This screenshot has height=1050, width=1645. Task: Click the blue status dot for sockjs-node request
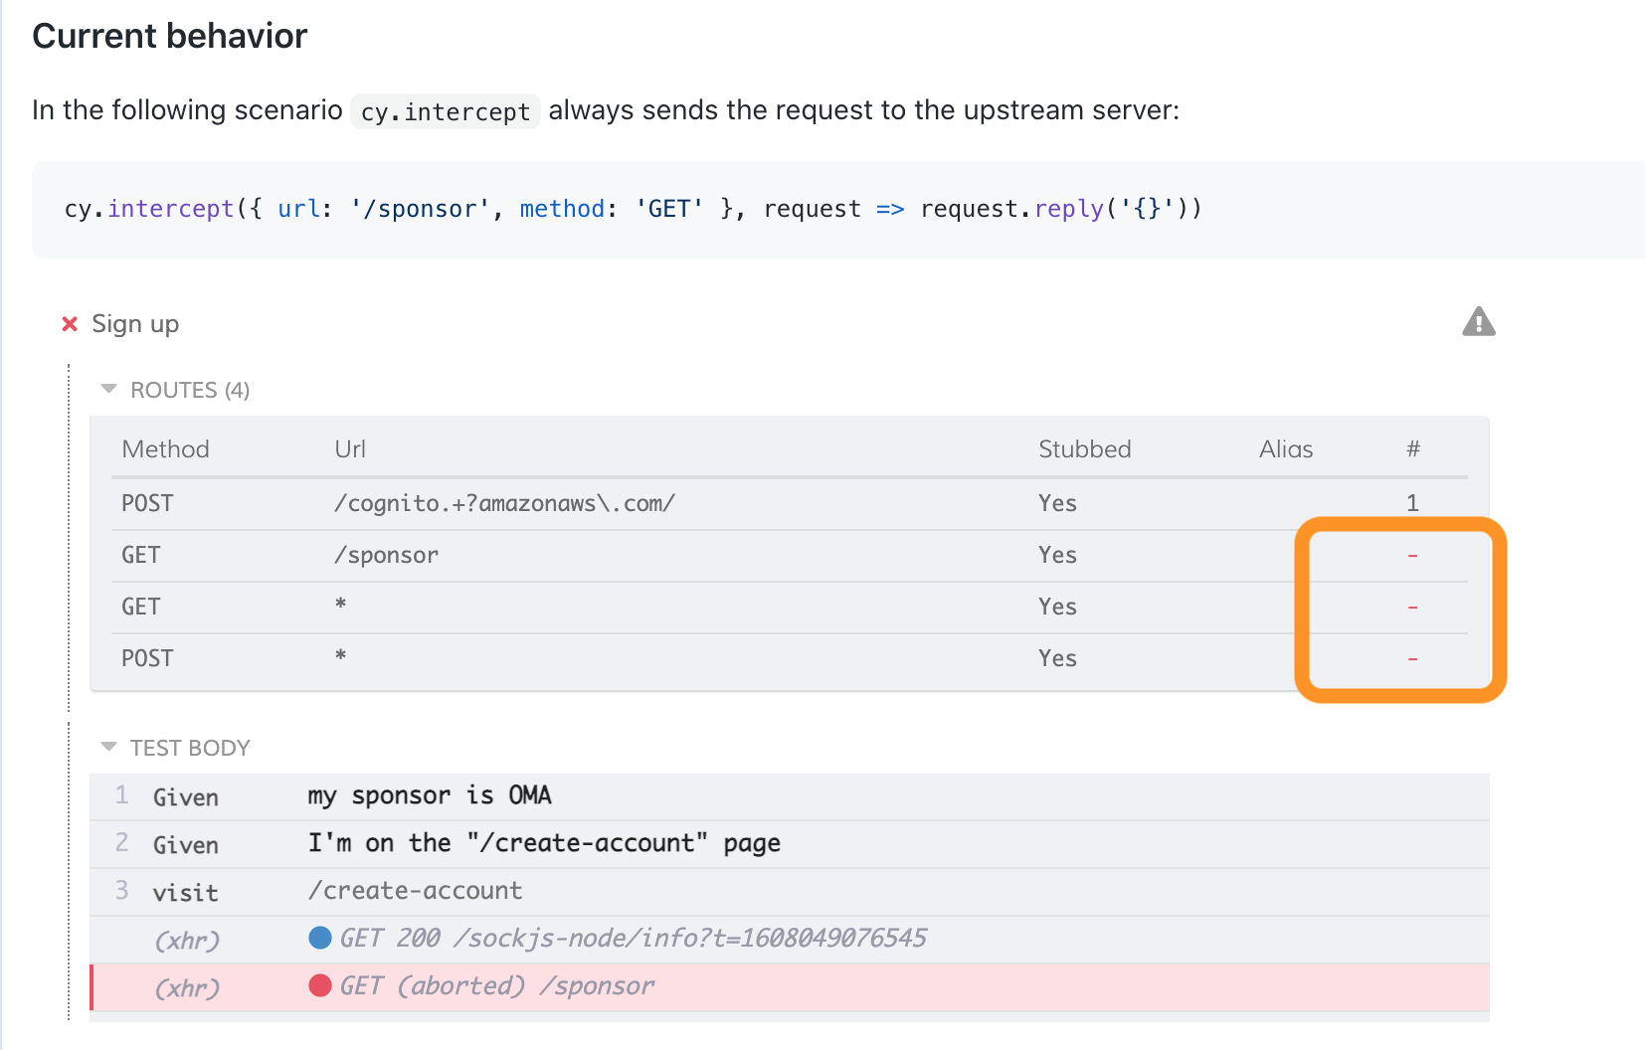click(320, 938)
